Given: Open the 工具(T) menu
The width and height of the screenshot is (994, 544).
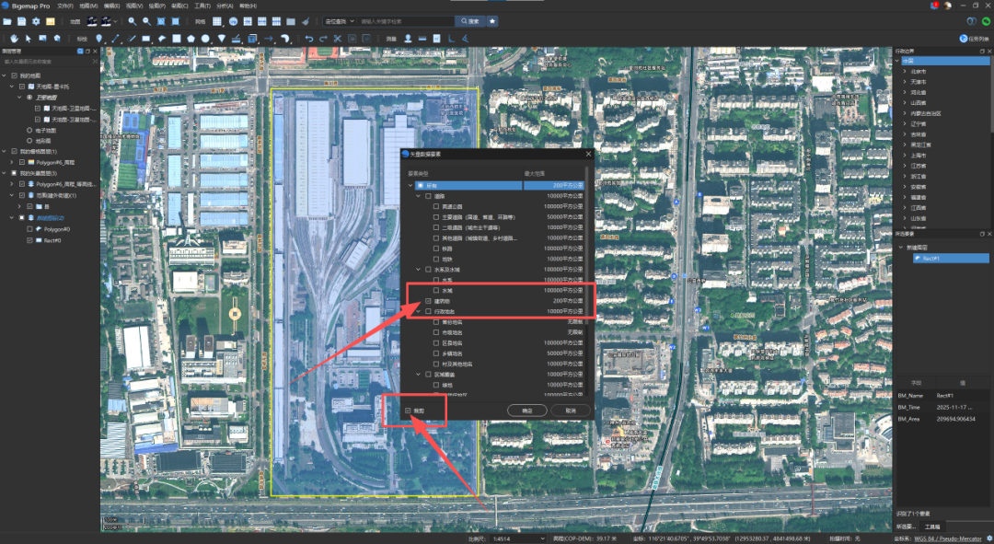Looking at the screenshot, I should point(202,6).
